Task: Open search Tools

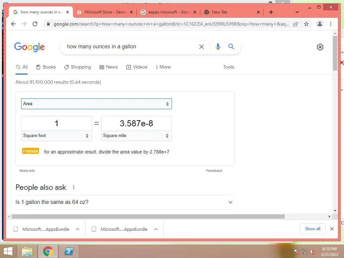Action: (228, 67)
